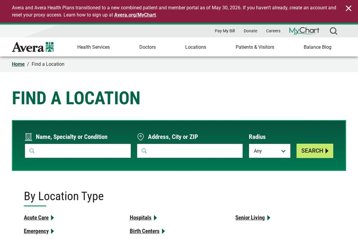Go to Home breadcrumb link
The width and height of the screenshot is (358, 239).
[x=18, y=64]
